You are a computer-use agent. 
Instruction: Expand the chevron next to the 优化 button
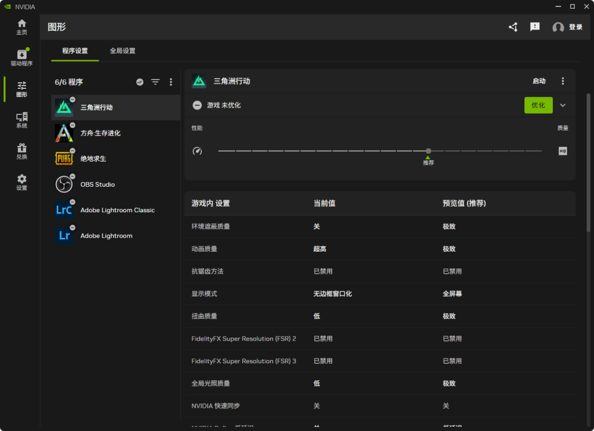point(563,105)
